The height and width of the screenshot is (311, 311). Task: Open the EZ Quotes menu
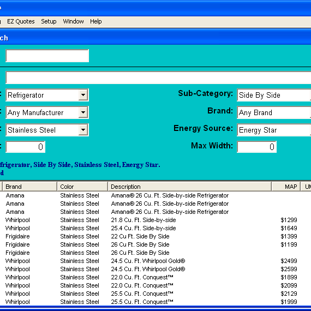pos(21,21)
